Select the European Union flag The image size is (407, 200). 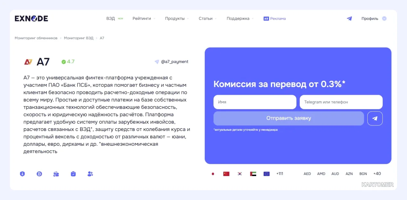coord(267,174)
